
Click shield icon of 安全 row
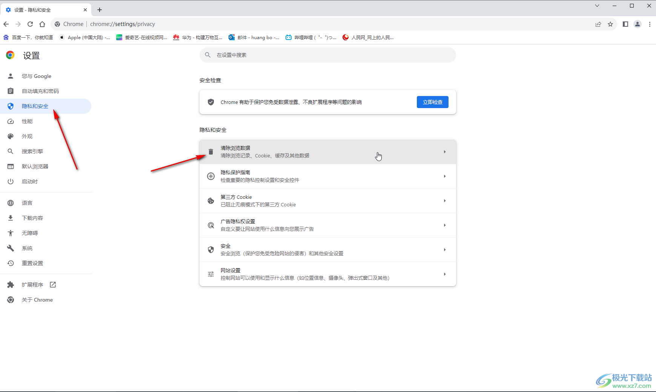pos(211,250)
